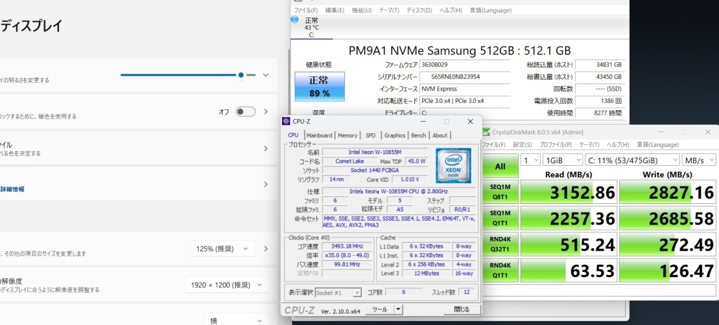
Task: Click the CrystalDiskMark title bar app icon
Action: (486, 133)
